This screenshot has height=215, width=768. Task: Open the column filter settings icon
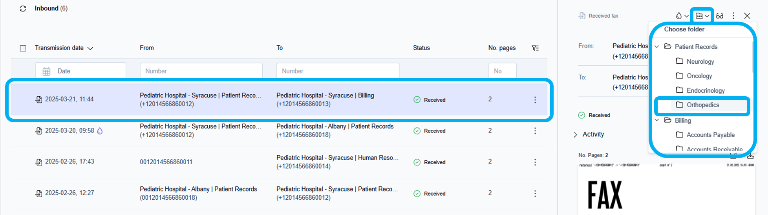[535, 48]
